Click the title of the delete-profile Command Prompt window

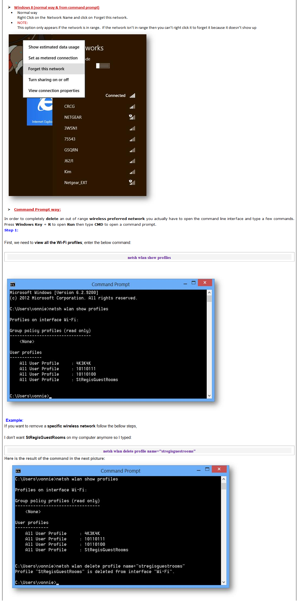click(x=121, y=471)
